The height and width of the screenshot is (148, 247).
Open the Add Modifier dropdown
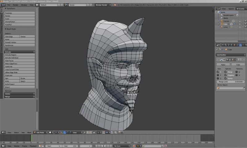[231, 55]
